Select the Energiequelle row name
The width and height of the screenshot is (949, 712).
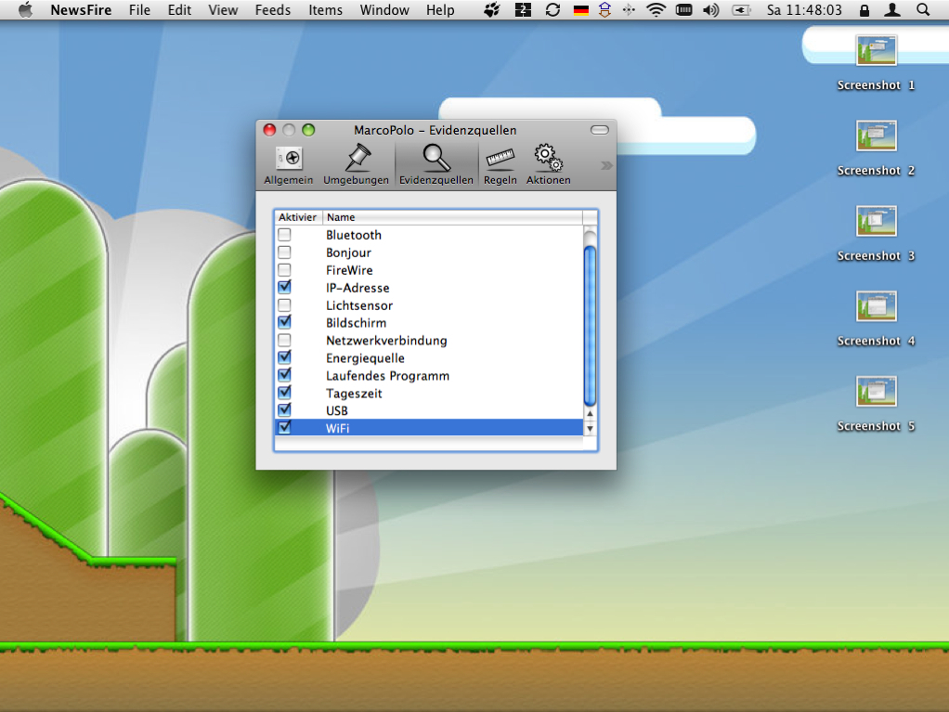(x=365, y=357)
